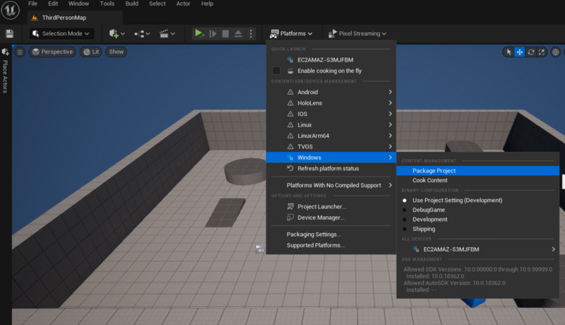Click the highlighted Windows platform entry
This screenshot has height=325, width=565.
pyautogui.click(x=331, y=158)
